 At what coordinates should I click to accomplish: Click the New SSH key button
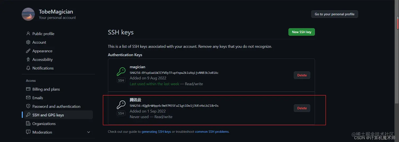[x=302, y=32]
